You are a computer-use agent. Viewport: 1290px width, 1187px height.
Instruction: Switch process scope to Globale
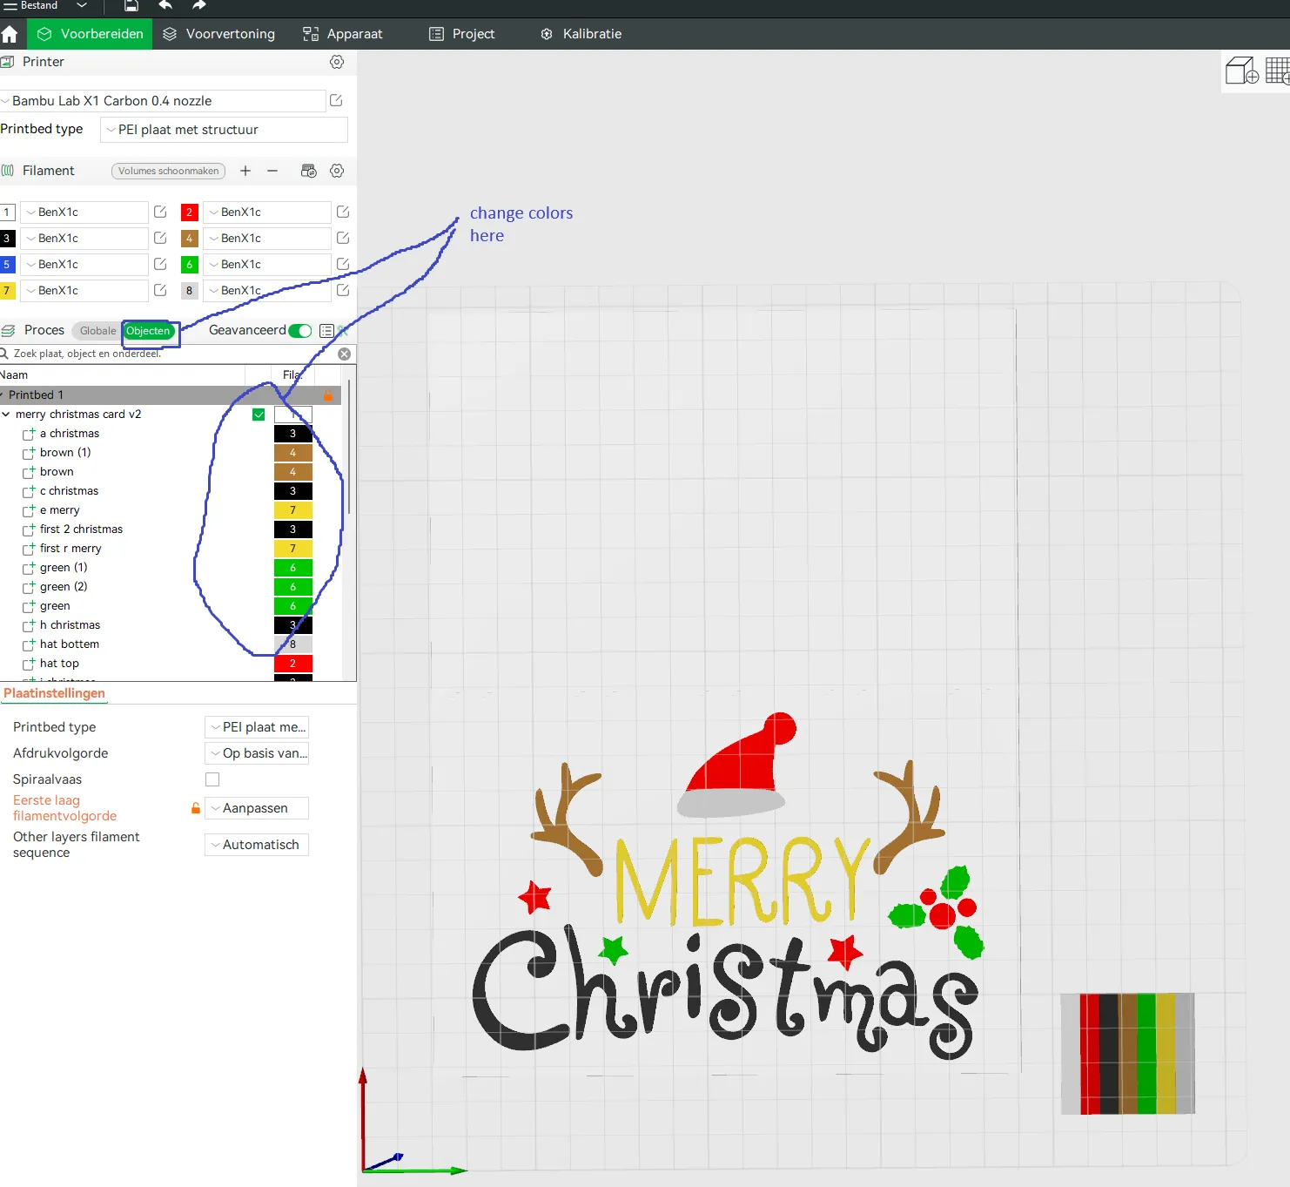pyautogui.click(x=97, y=331)
